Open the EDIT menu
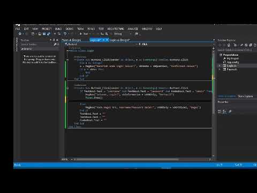257x193 pixels. click(26, 29)
